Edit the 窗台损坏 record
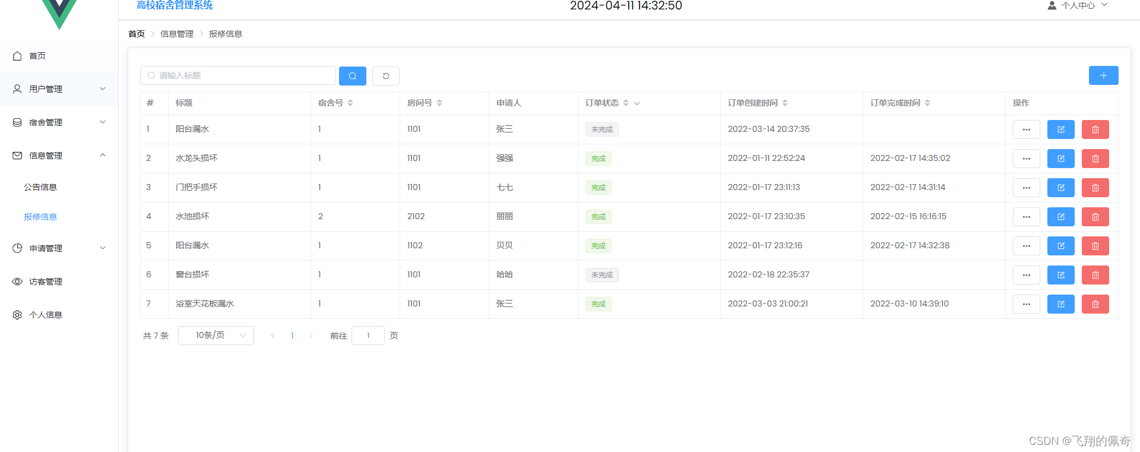Image resolution: width=1140 pixels, height=452 pixels. [1060, 275]
